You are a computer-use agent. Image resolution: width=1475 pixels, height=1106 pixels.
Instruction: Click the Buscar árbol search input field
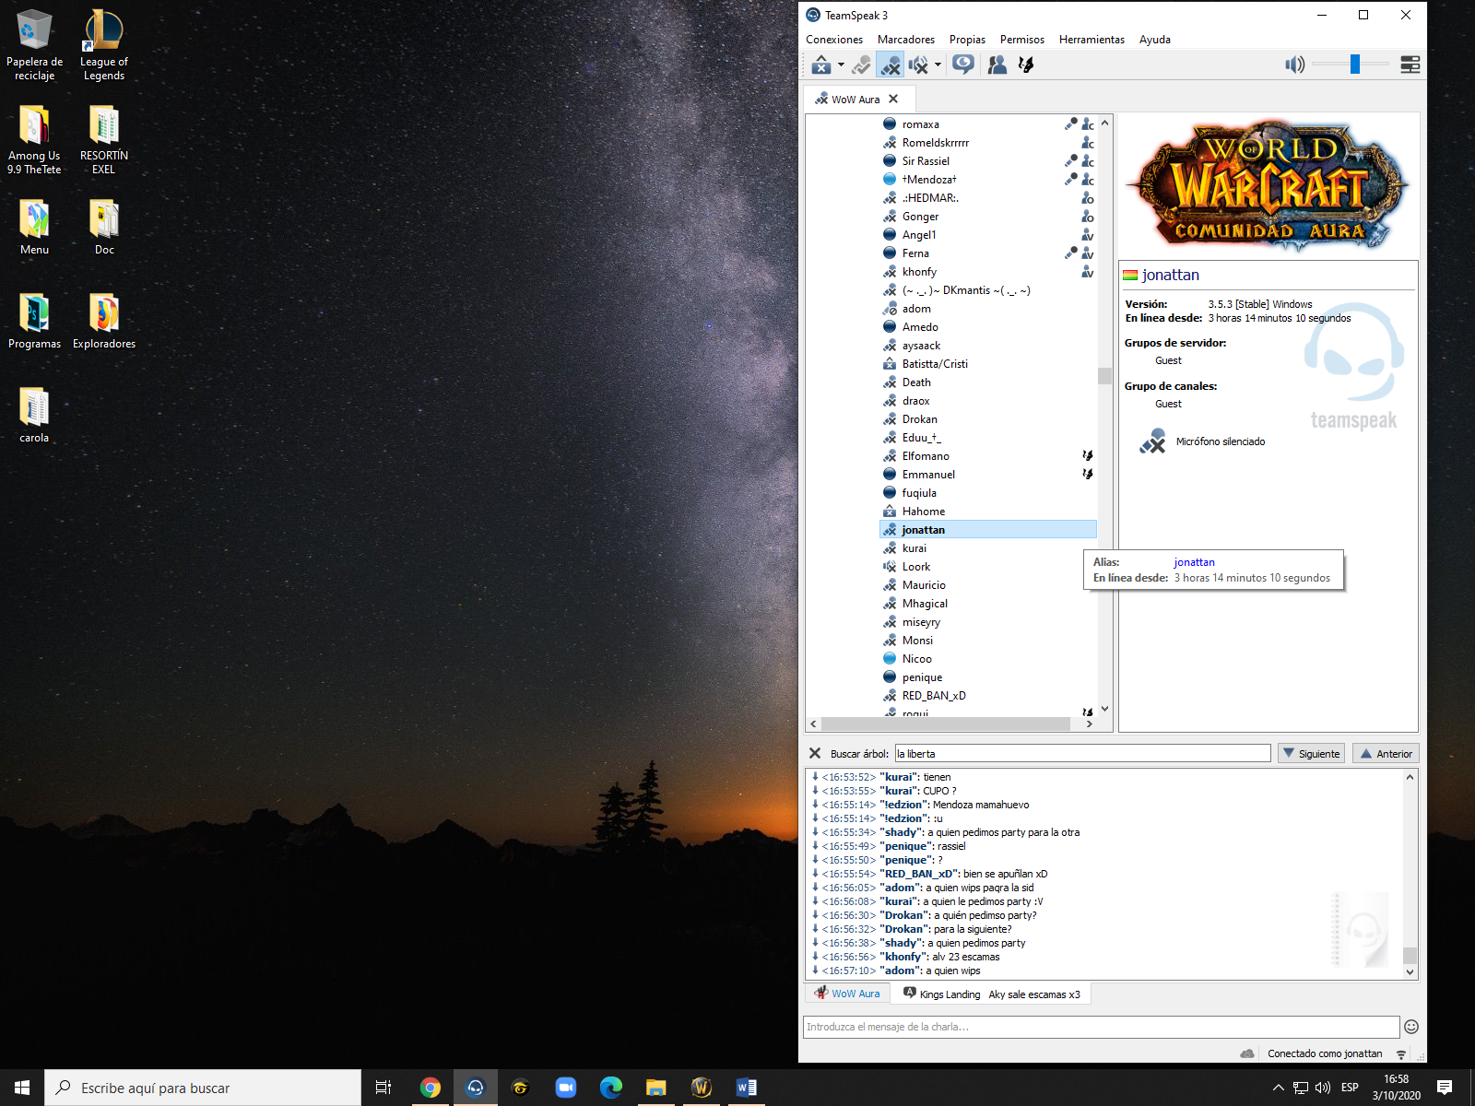pos(1082,753)
